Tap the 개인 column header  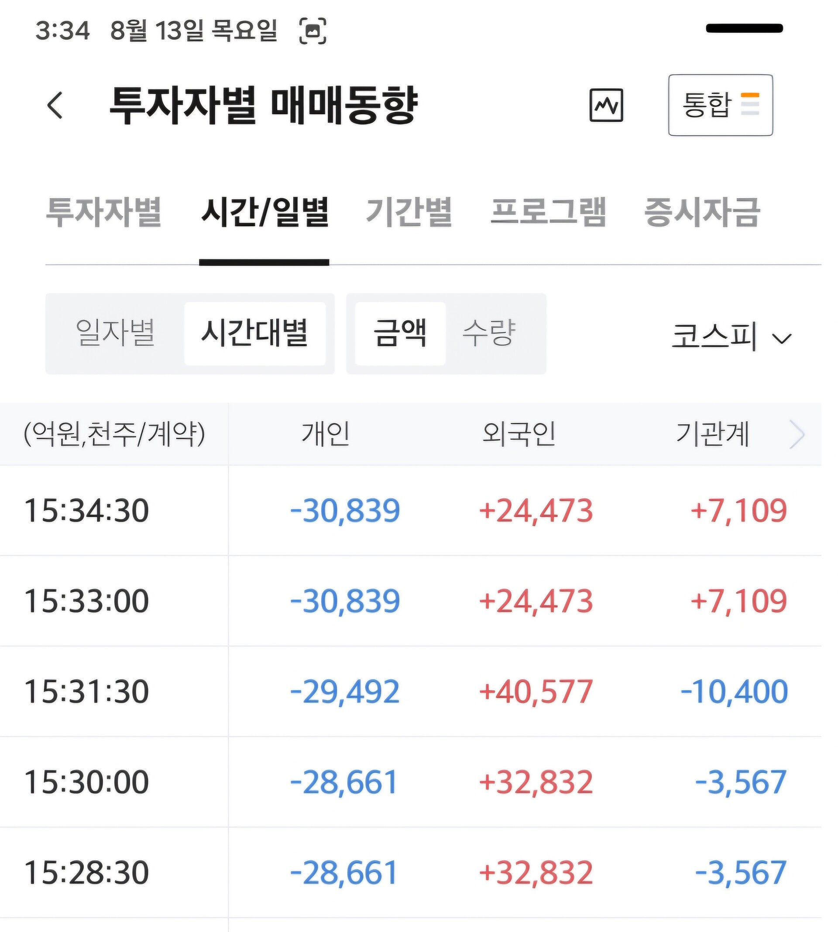tap(326, 434)
